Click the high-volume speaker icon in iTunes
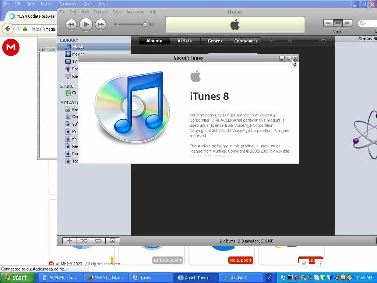377x283 pixels. 151,24
